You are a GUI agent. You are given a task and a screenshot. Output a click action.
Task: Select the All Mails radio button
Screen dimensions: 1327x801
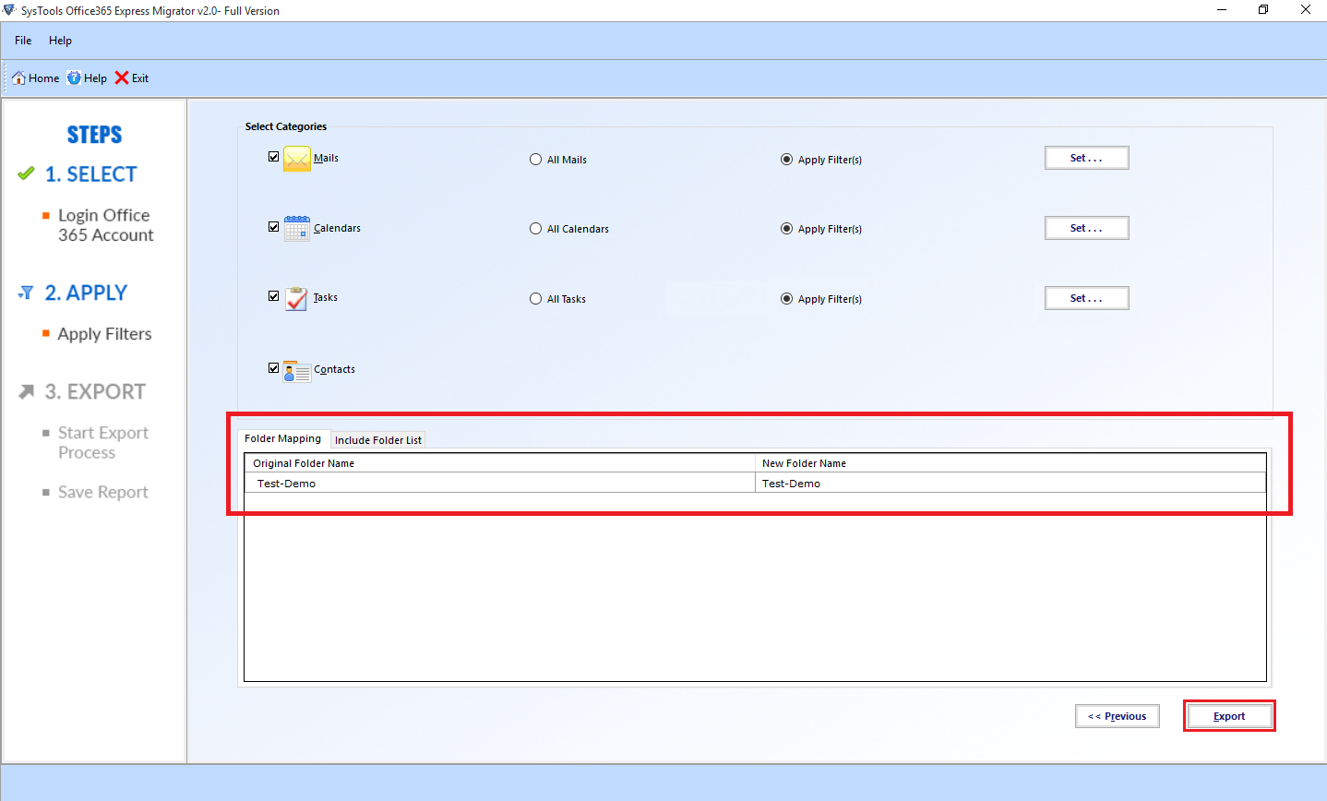pyautogui.click(x=535, y=160)
